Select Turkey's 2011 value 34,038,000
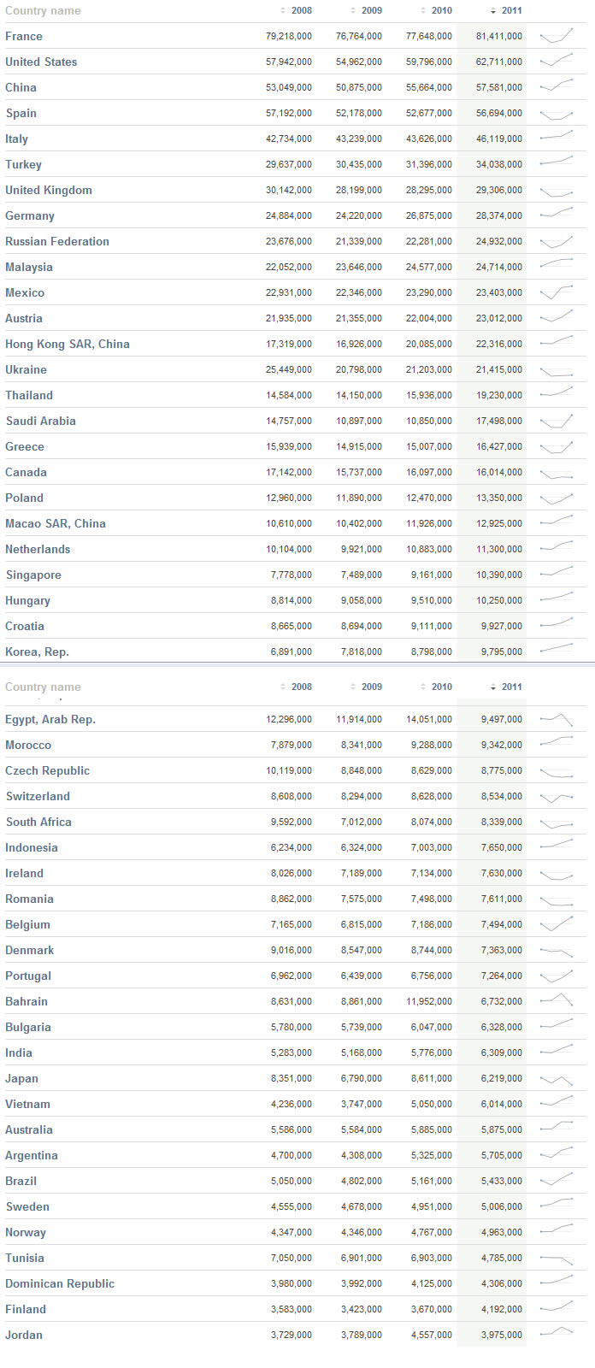Screen dimensions: 595x1368 click(x=499, y=164)
